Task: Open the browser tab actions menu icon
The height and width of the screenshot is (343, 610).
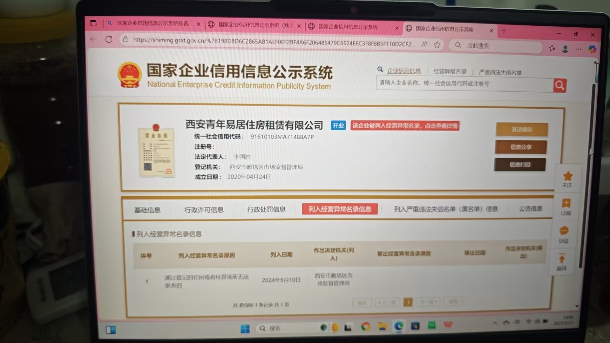Action: coord(93,23)
